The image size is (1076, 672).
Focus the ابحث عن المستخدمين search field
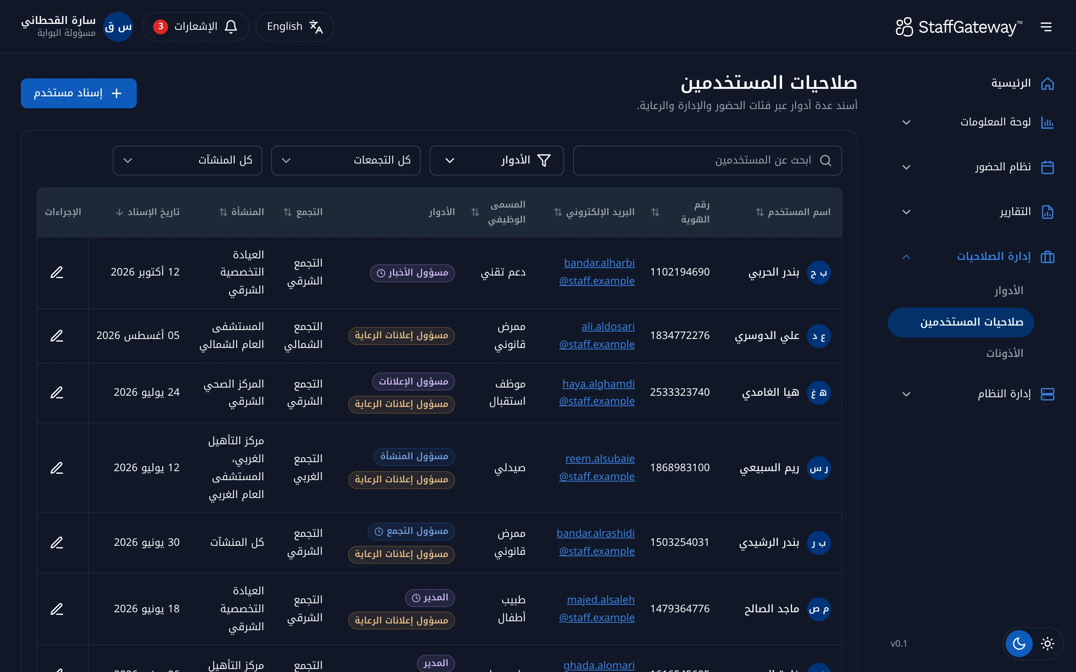707,161
